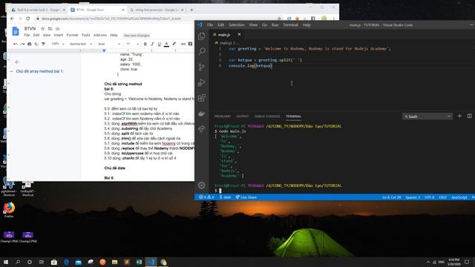Open the font size 11 dropdown
Screen dimensions: 475x267
coord(132,44)
